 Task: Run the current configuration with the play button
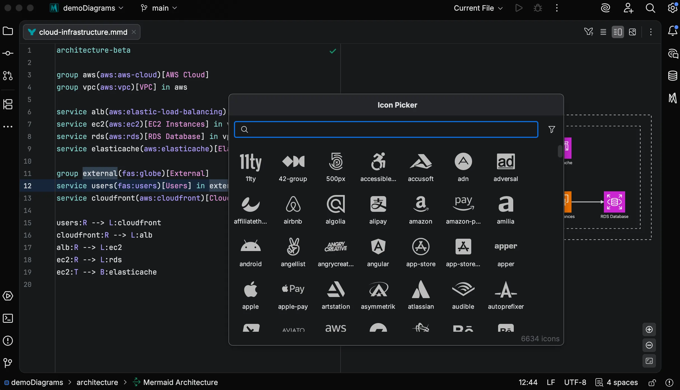point(519,8)
